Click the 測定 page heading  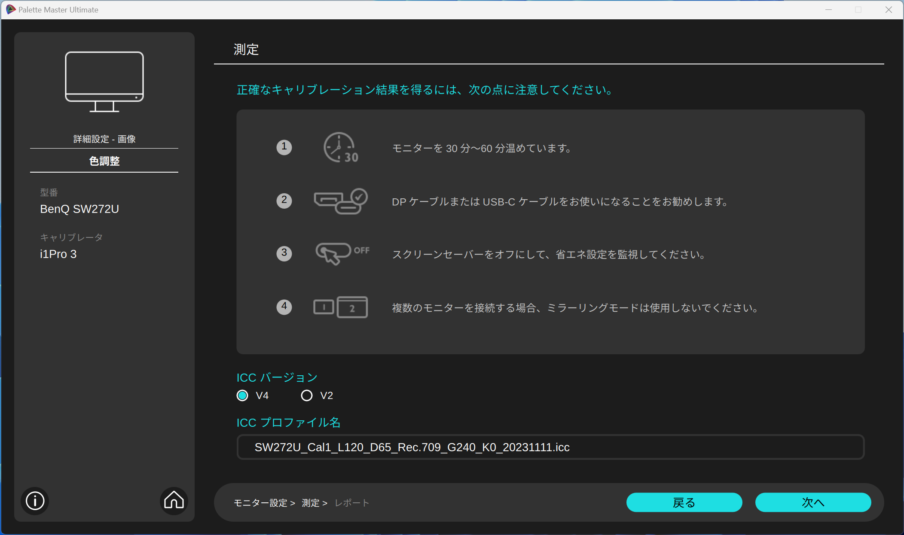point(246,49)
